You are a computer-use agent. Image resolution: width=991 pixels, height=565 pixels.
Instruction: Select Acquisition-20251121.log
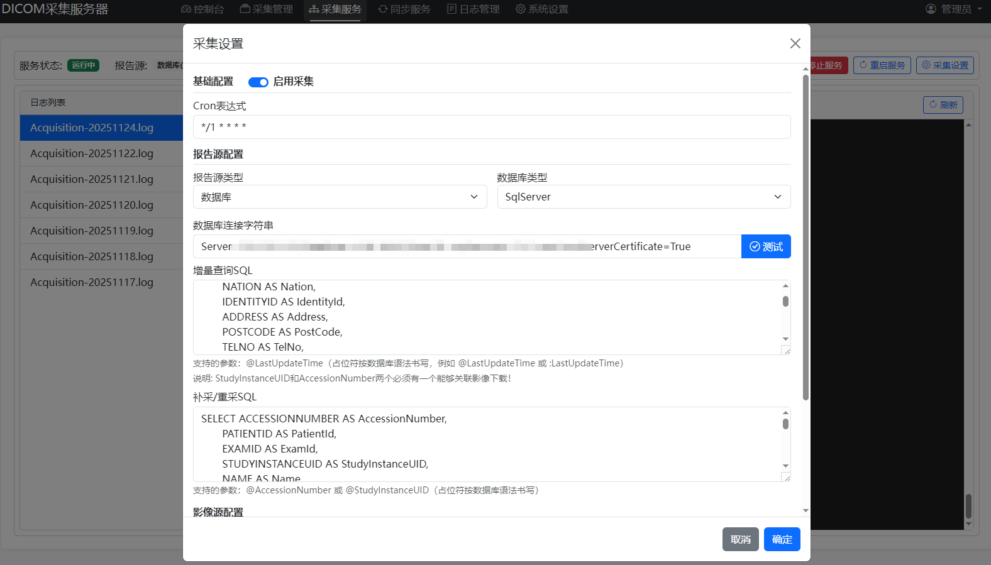[x=101, y=179]
